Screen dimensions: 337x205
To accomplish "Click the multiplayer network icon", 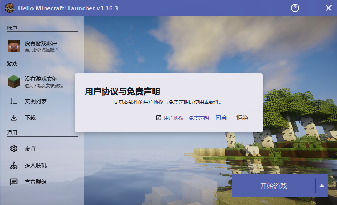I will coord(14,165).
